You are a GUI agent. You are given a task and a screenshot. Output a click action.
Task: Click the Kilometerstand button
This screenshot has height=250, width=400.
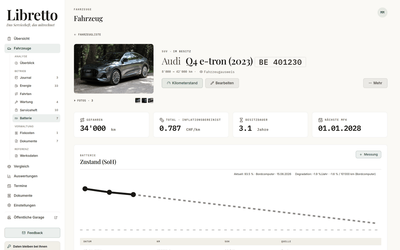(182, 83)
